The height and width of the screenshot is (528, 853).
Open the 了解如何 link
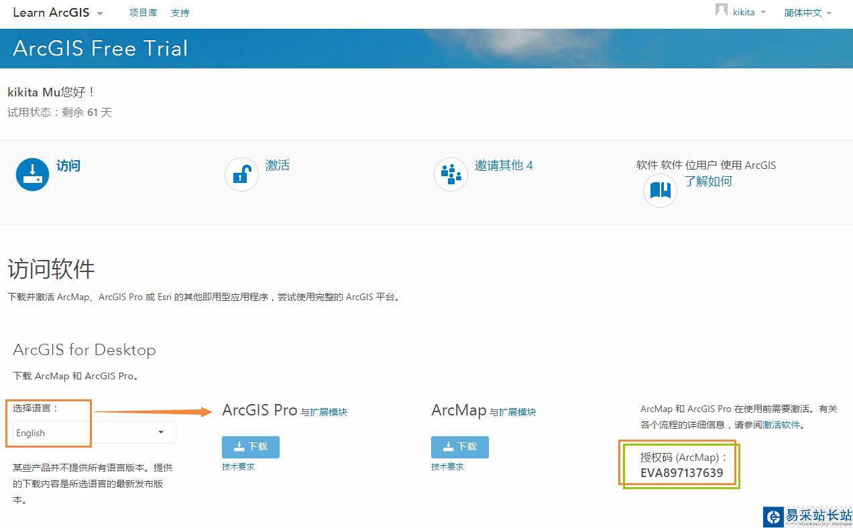pos(708,181)
